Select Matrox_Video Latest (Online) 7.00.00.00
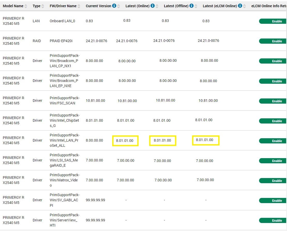The height and width of the screenshot is (231, 287). 125,180
